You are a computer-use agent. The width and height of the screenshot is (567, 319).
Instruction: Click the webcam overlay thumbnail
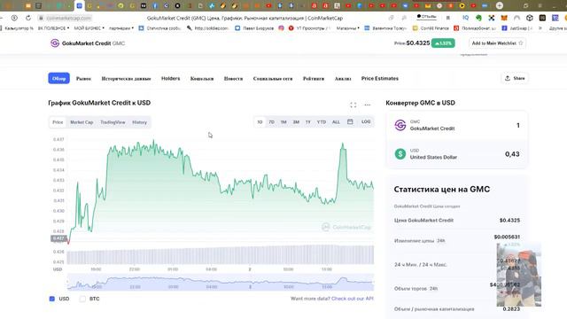[519, 275]
